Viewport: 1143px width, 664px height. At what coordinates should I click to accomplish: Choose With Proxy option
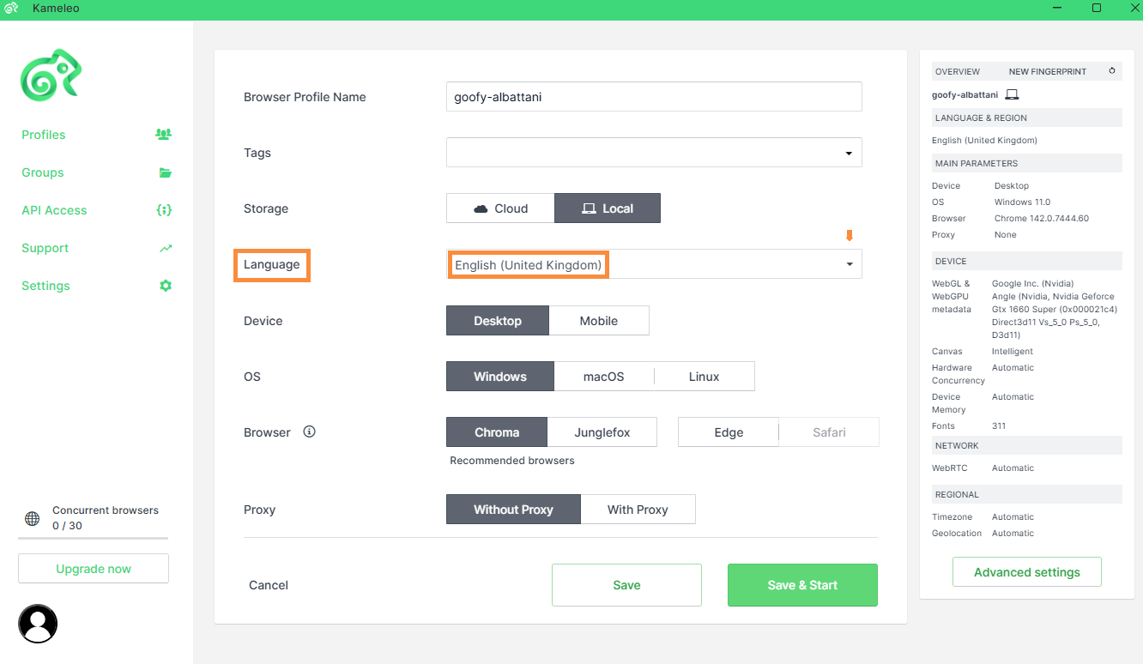[638, 510]
